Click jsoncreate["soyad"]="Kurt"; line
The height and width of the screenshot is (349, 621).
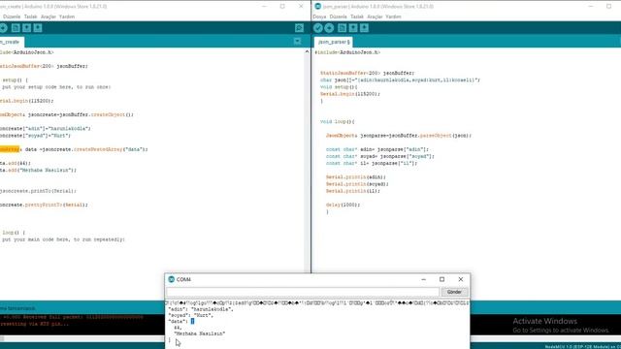point(35,136)
